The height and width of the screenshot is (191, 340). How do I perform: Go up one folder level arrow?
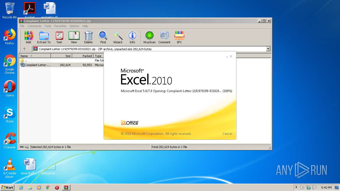point(24,49)
